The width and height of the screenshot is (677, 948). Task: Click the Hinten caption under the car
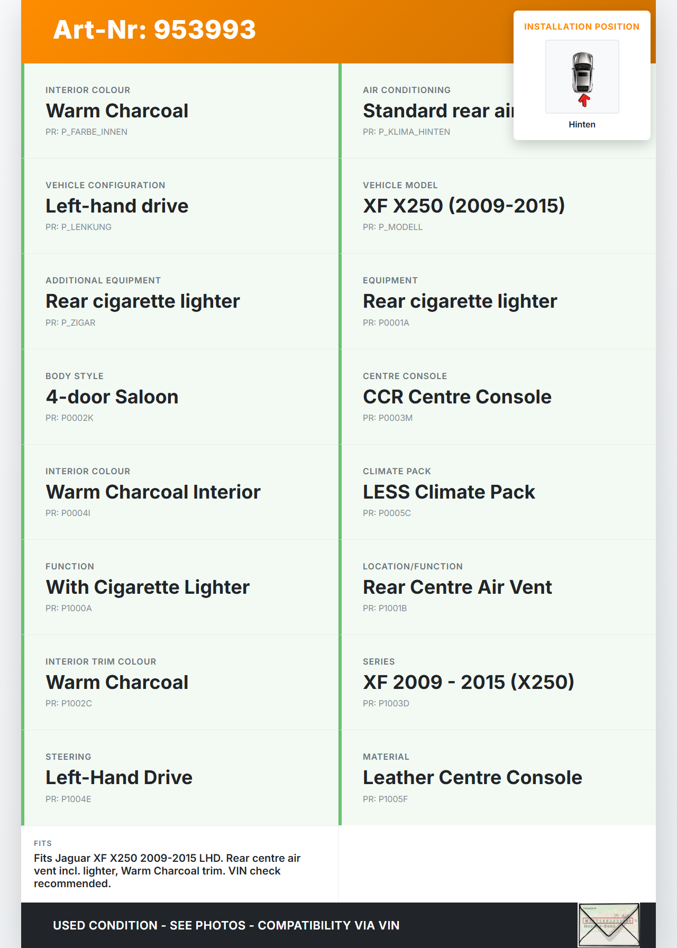[582, 125]
